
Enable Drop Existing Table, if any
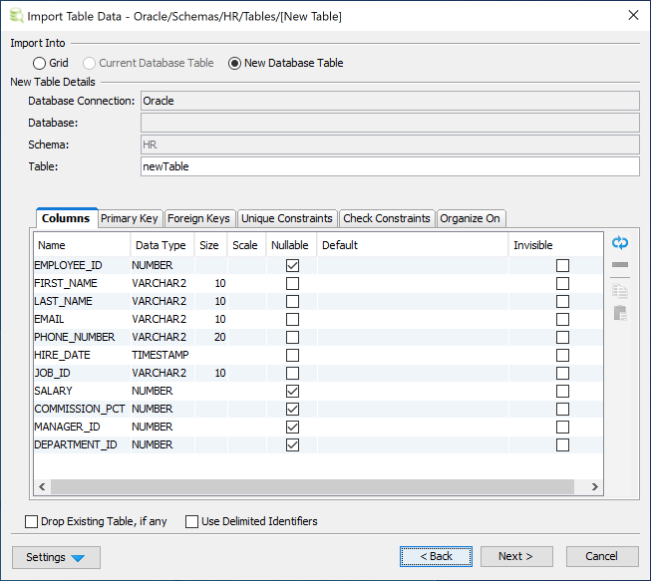(32, 521)
